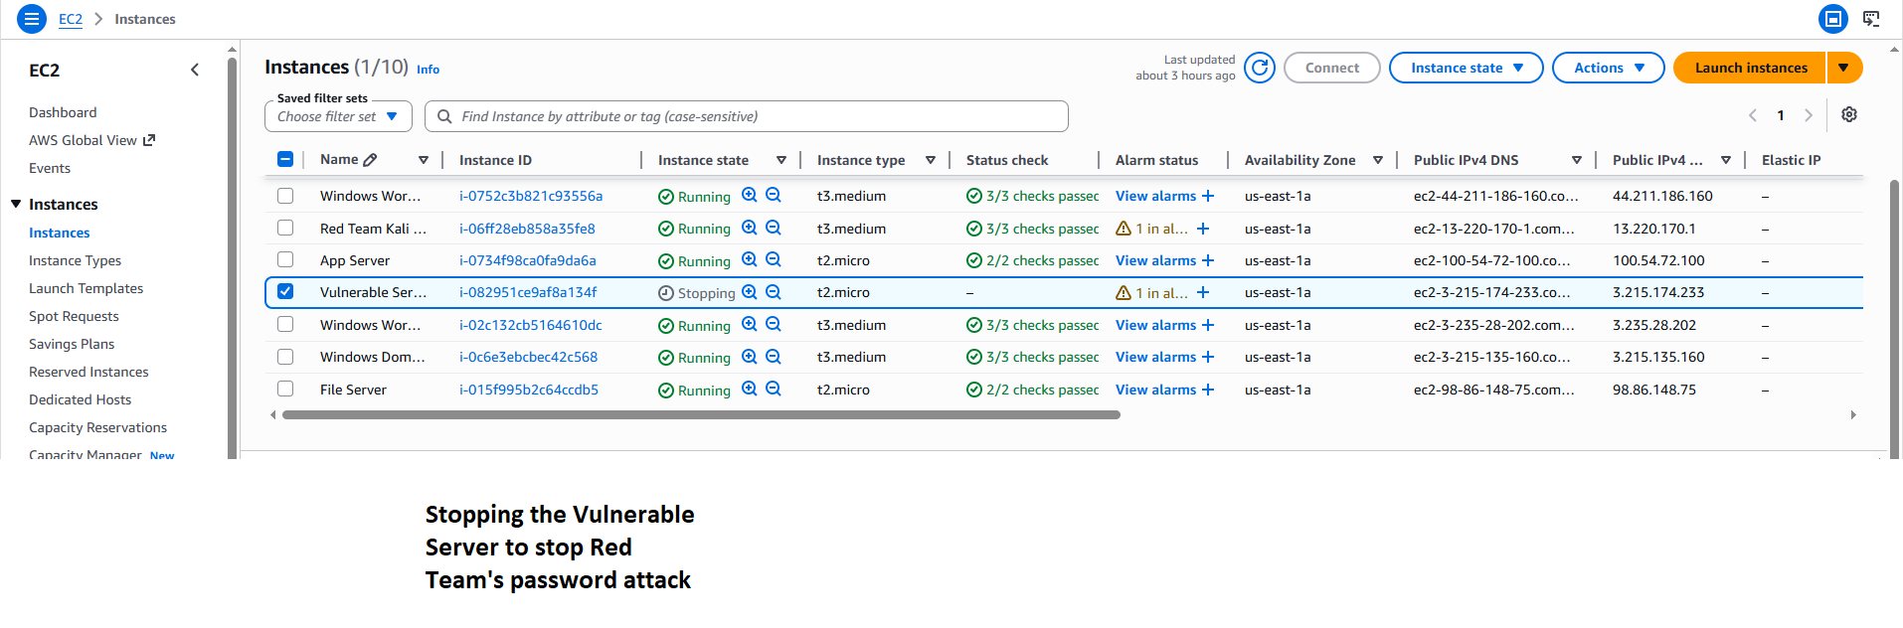The height and width of the screenshot is (628, 1903).
Task: Select the App Server instance checkbox
Action: [x=285, y=259]
